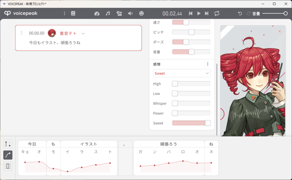Click the text 今日もイラスト、頑張ろうね
This screenshot has height=180, width=292.
(54, 43)
